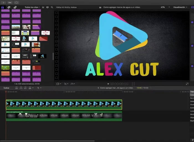
Task: Expand the Visualización options menu
Action: [180, 7]
